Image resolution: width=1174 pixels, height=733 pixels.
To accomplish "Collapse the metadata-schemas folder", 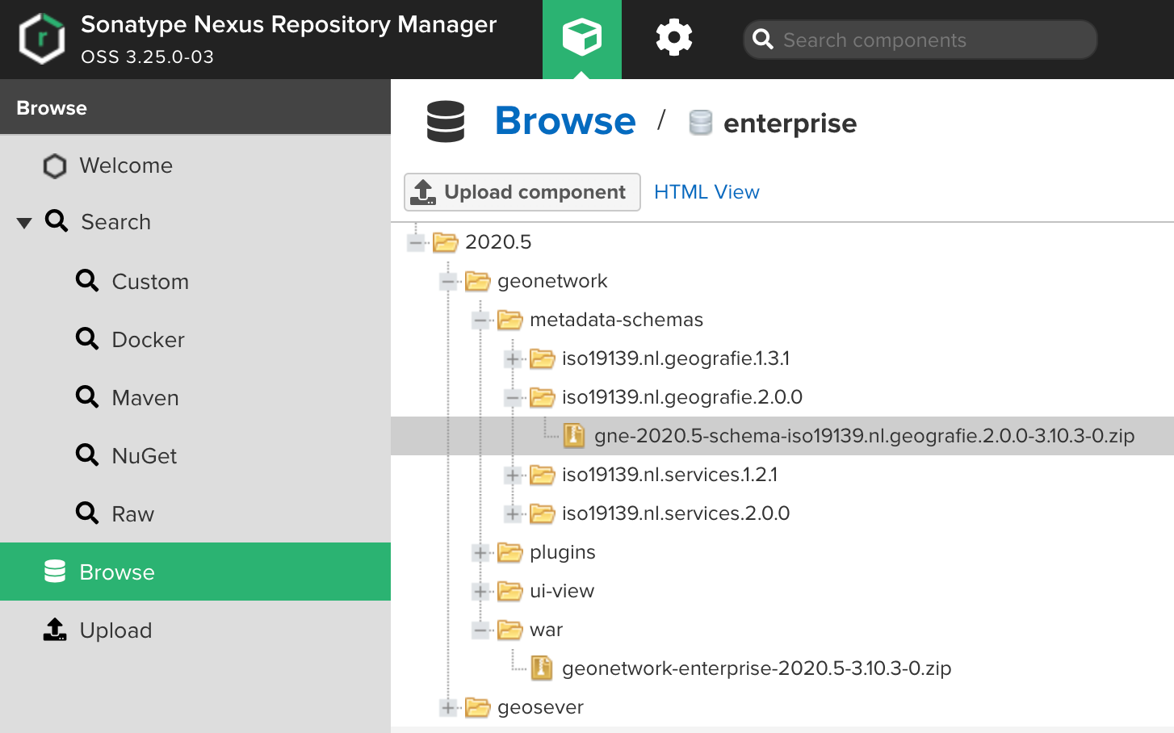I will (480, 320).
